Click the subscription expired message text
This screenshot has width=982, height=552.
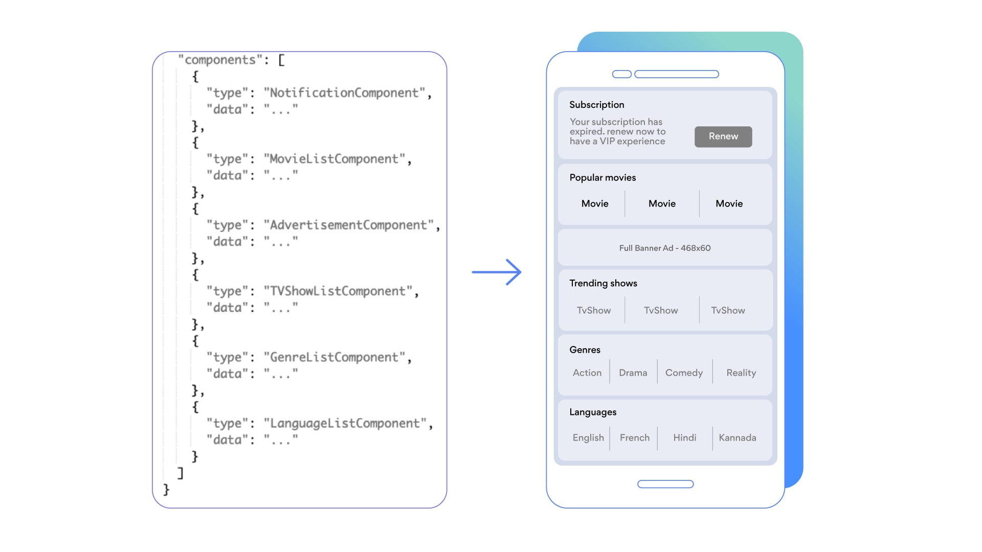coord(618,131)
